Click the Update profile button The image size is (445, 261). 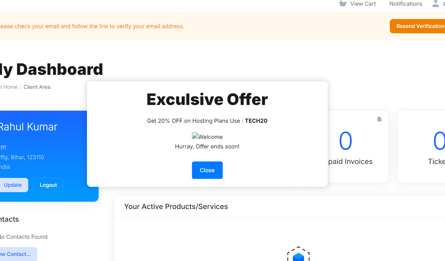13,185
